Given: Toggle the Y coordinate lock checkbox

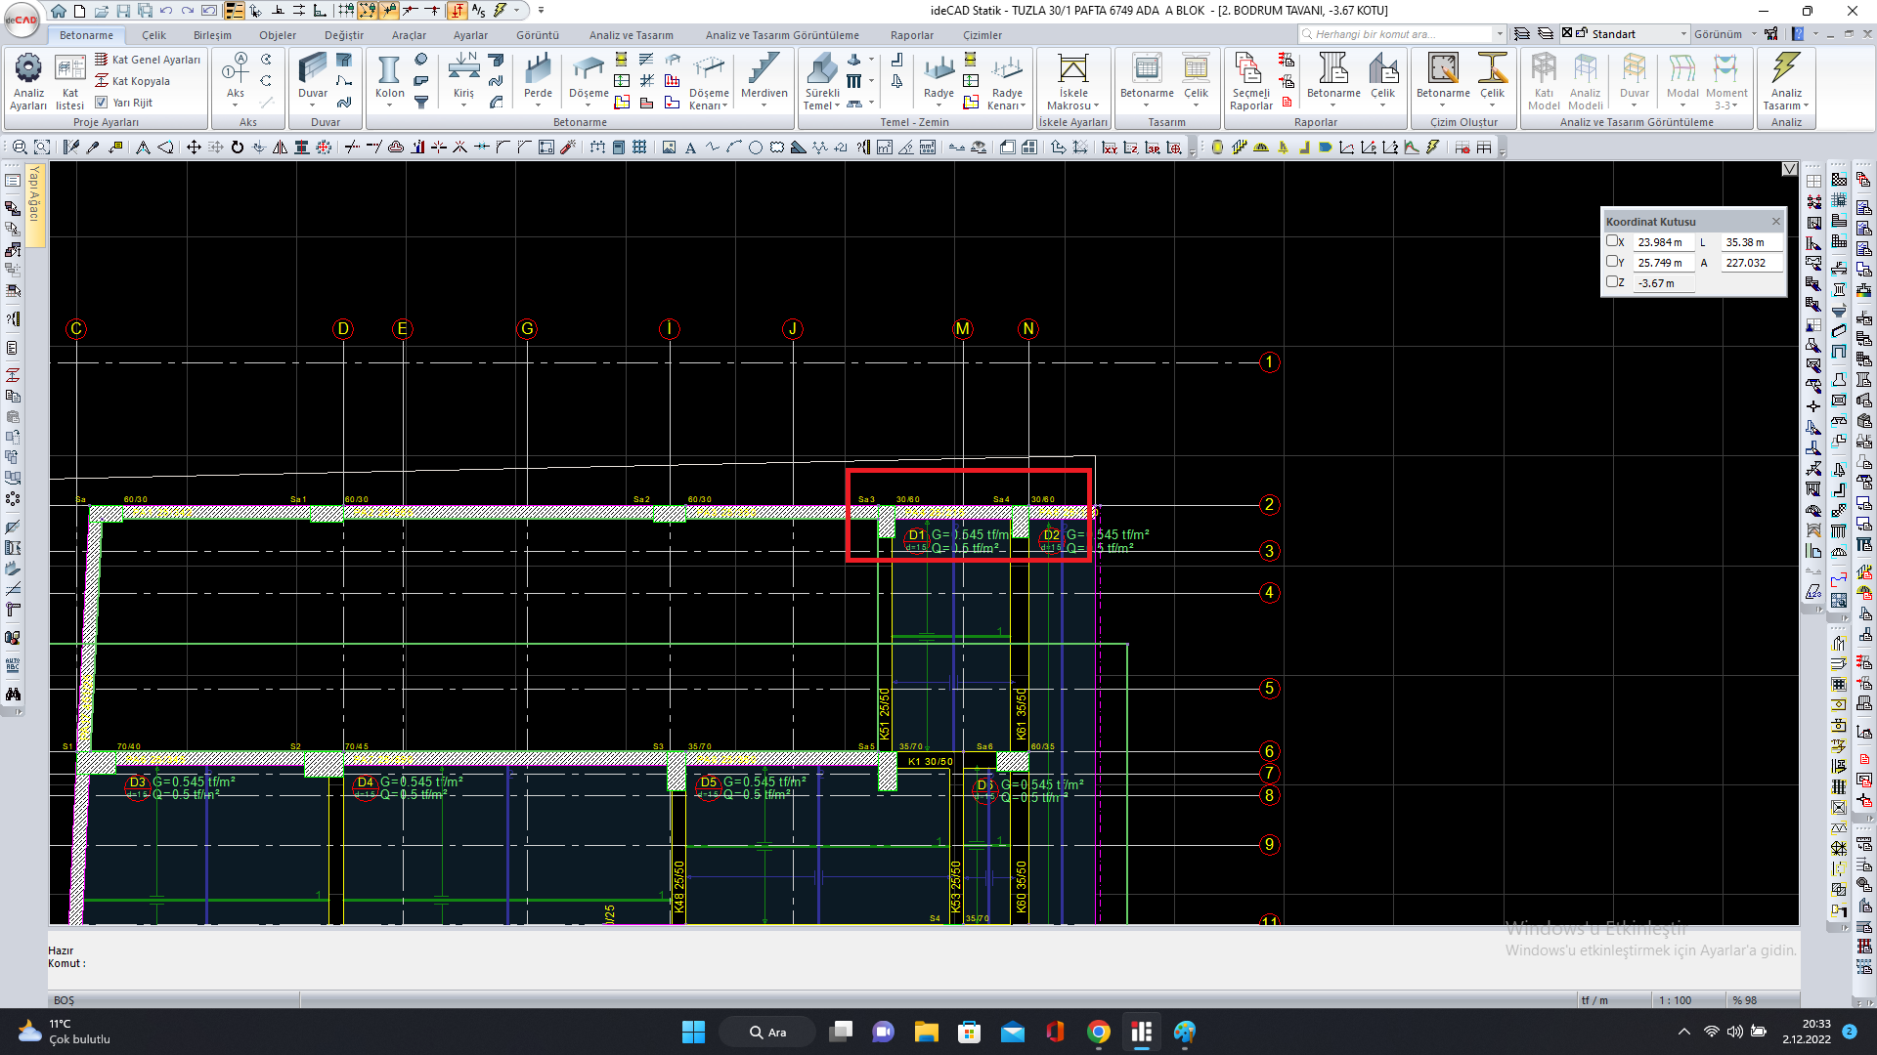Looking at the screenshot, I should [x=1611, y=262].
